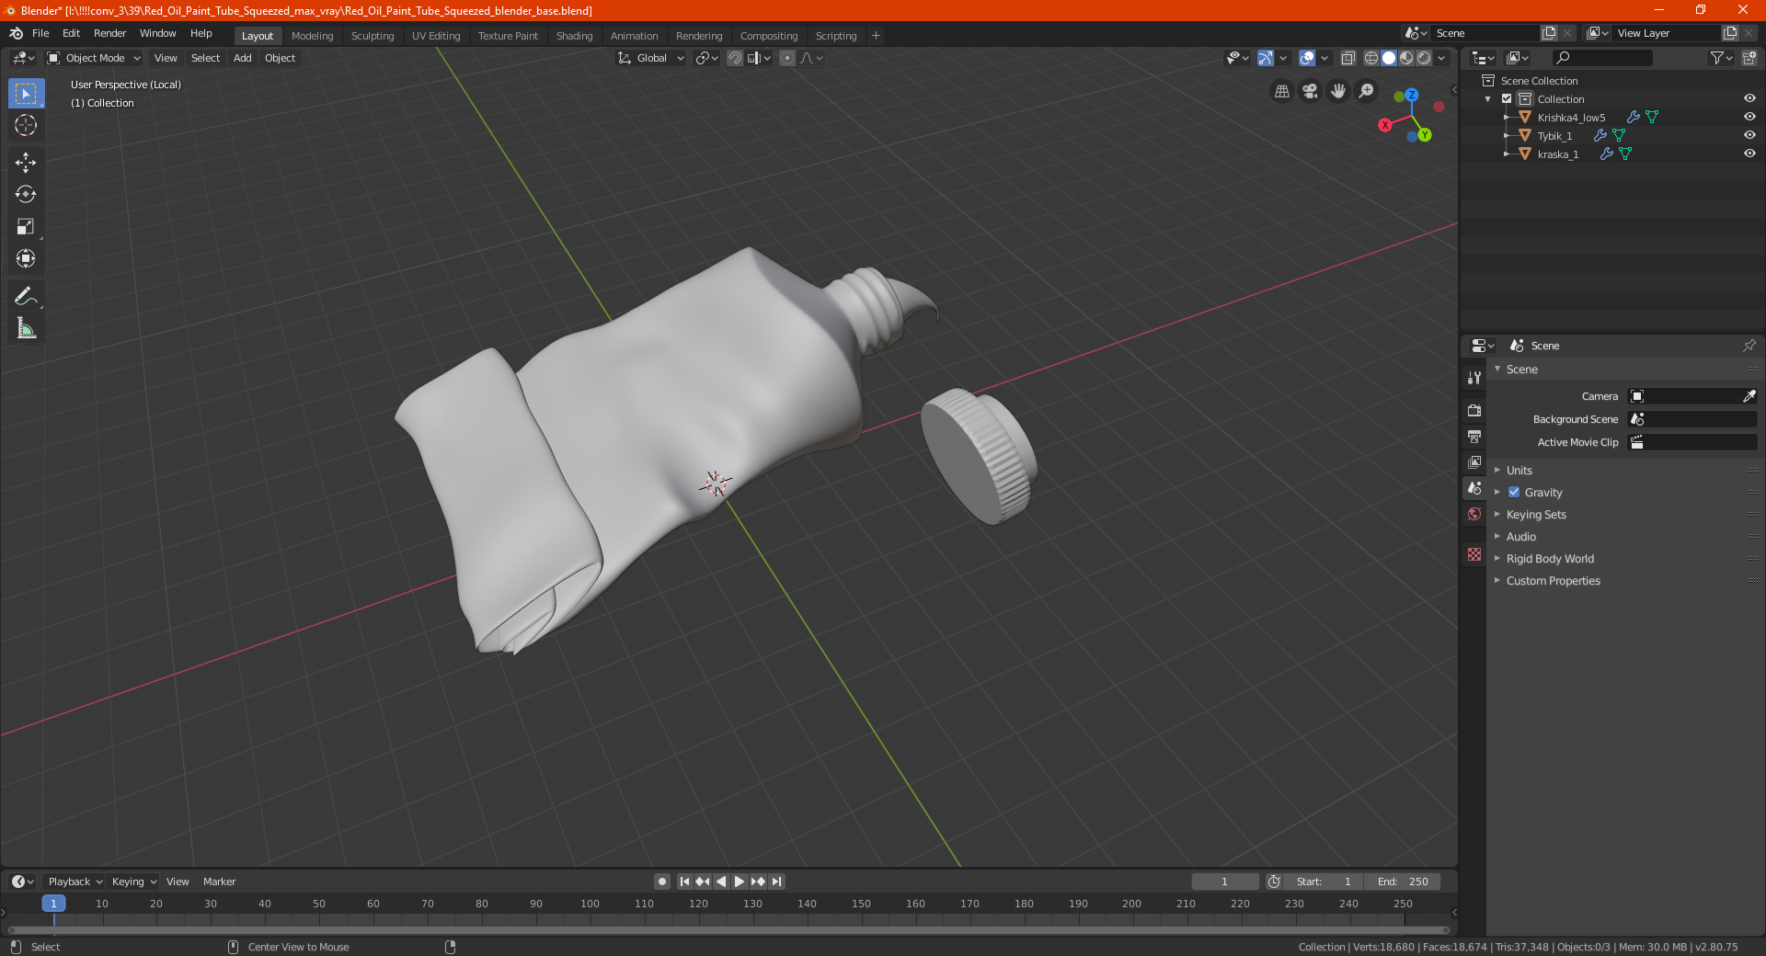The height and width of the screenshot is (956, 1766).
Task: Open the Output properties tab
Action: tap(1474, 436)
